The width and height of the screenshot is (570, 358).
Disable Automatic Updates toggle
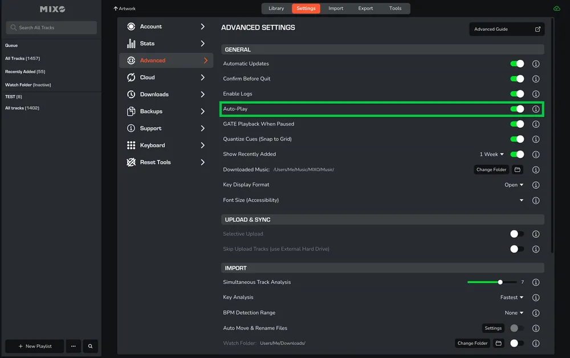click(x=517, y=64)
